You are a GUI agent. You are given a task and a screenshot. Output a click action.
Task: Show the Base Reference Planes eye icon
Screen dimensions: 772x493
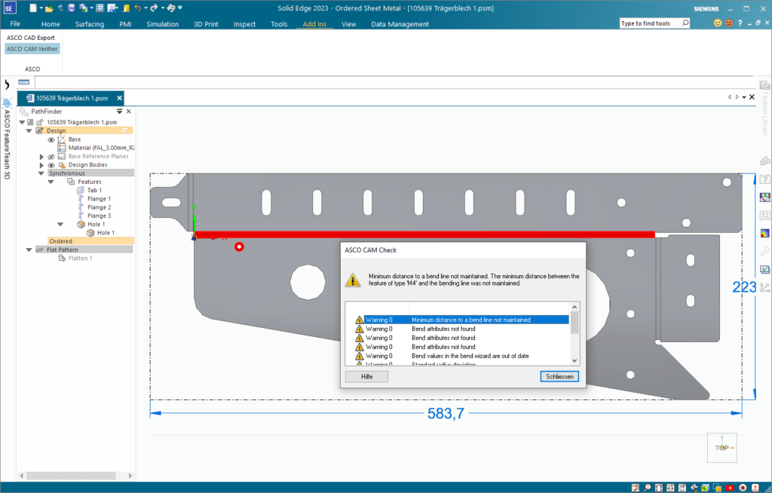(51, 157)
